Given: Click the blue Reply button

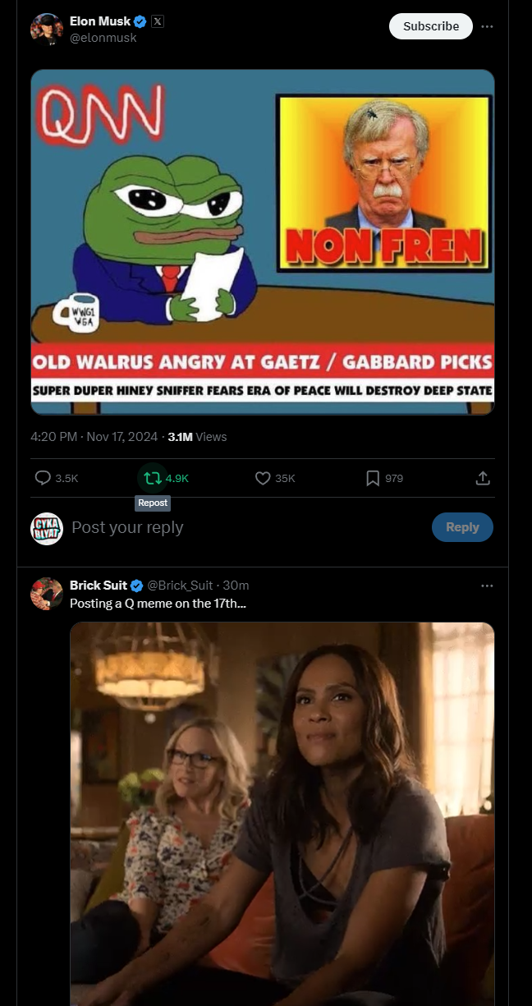Looking at the screenshot, I should click(x=462, y=527).
